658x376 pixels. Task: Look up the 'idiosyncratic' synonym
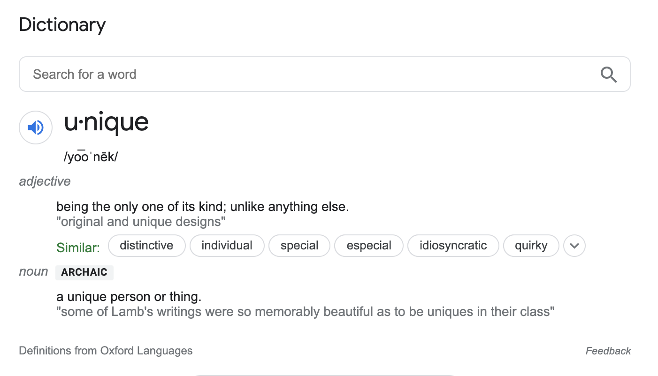click(x=453, y=246)
